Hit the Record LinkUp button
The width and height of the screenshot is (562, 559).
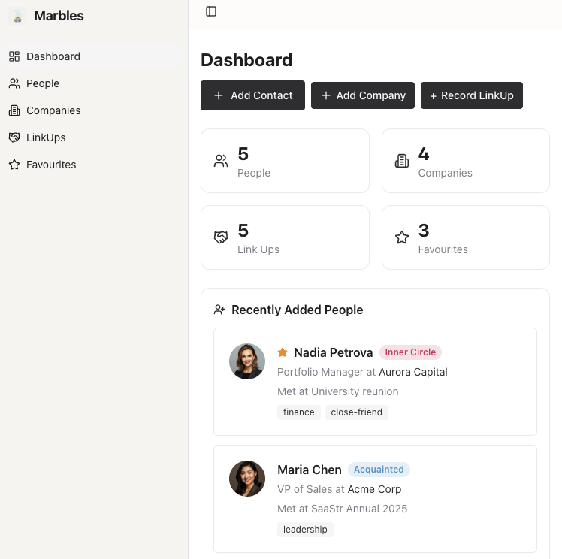point(471,95)
